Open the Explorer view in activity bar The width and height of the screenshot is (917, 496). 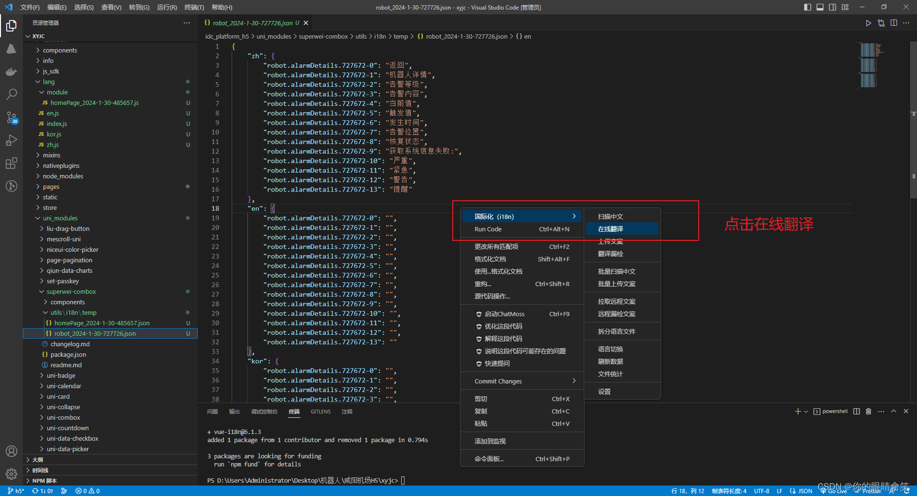(x=11, y=26)
